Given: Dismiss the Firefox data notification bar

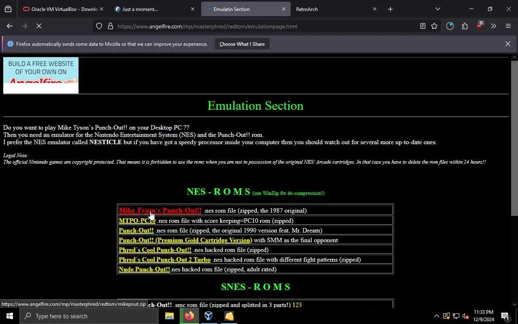Looking at the screenshot, I should [x=507, y=44].
